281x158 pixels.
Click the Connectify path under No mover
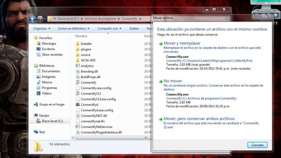tap(201, 98)
